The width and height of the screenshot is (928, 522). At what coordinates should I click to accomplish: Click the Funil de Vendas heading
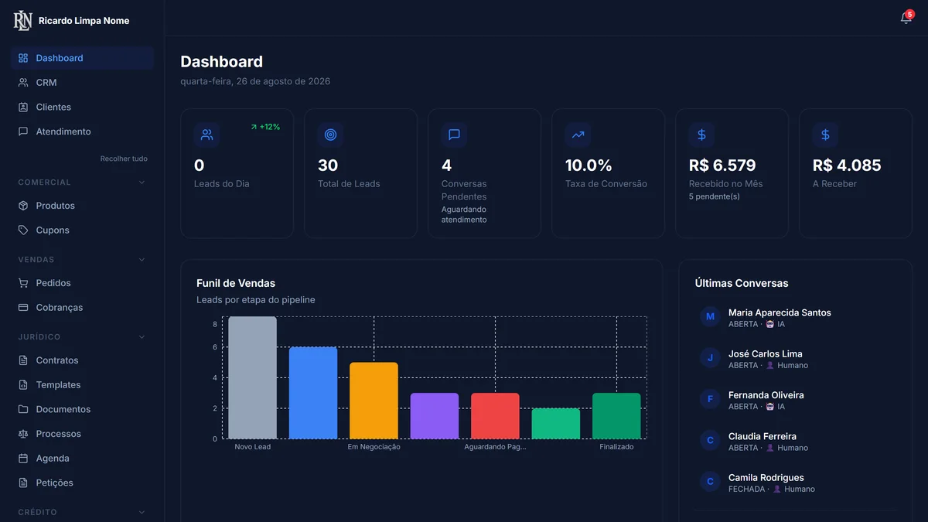click(x=236, y=283)
